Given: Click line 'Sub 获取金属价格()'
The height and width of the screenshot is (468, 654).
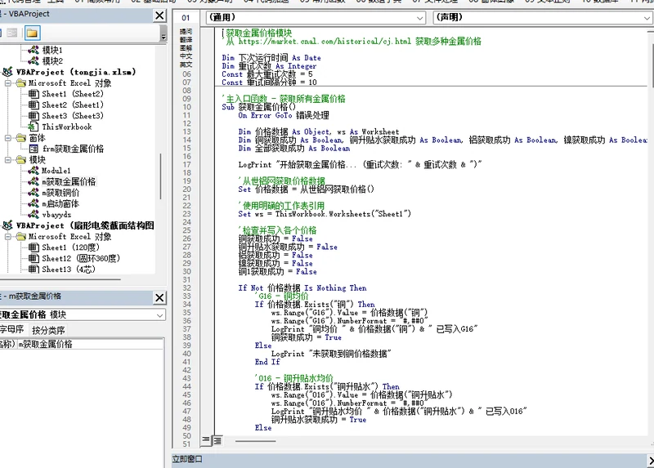Looking at the screenshot, I should [x=258, y=107].
